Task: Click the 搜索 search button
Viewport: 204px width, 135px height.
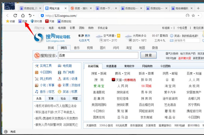Action: pyautogui.click(x=148, y=55)
